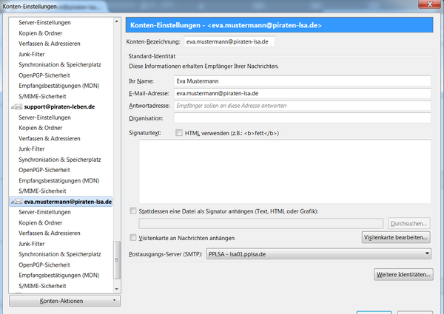Screen dimensions: 444x314
Task: Select the eva.mustermann@piraten-lsa.de account entry
Action: (67, 201)
